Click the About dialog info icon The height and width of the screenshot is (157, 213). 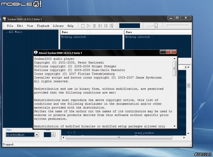point(36,53)
